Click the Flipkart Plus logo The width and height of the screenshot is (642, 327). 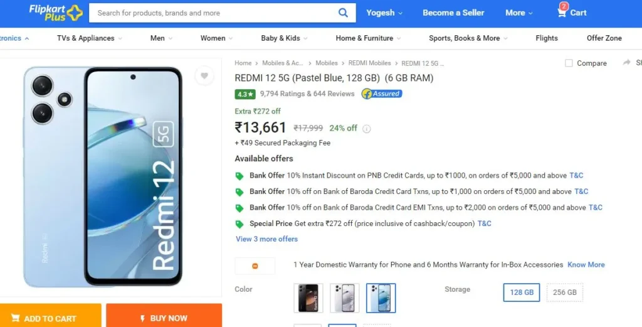[x=56, y=13]
